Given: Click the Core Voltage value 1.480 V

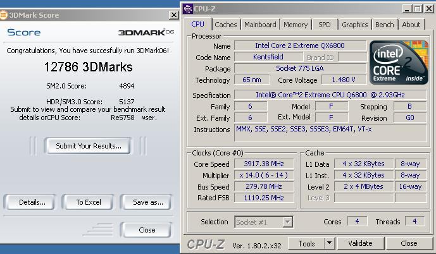Looking at the screenshot, I should [344, 80].
